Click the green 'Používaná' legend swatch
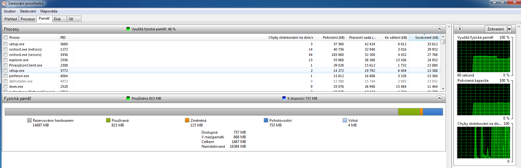Image resolution: width=521 pixels, height=168 pixels. coord(108,120)
